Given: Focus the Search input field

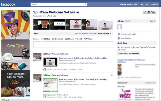Looking at the screenshot, I should (59, 4).
